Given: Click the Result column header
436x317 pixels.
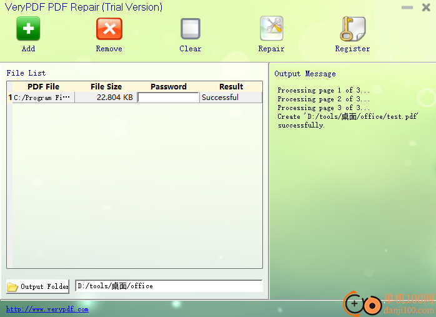Looking at the screenshot, I should coord(230,86).
